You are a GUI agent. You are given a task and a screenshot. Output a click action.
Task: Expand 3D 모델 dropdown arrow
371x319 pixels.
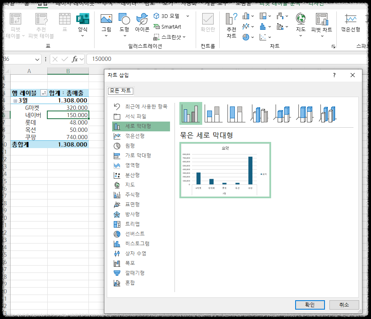pyautogui.click(x=188, y=16)
